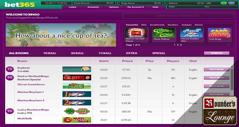Click the blue oval button beside Balance
The width and height of the screenshot is (239, 127).
tap(231, 3)
